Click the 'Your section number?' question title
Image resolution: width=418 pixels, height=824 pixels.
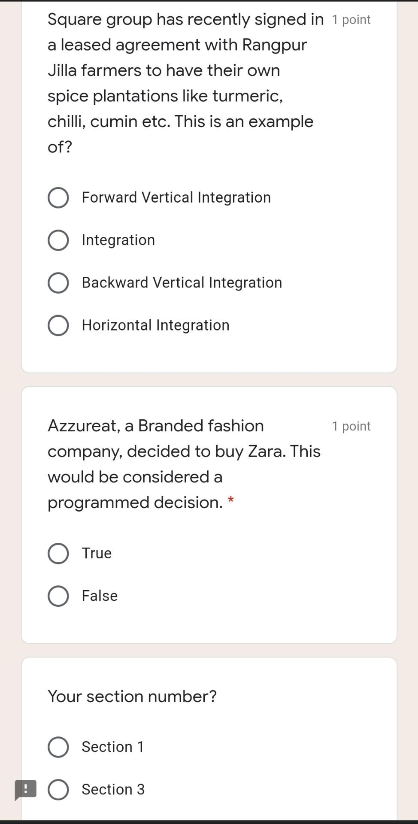[132, 696]
